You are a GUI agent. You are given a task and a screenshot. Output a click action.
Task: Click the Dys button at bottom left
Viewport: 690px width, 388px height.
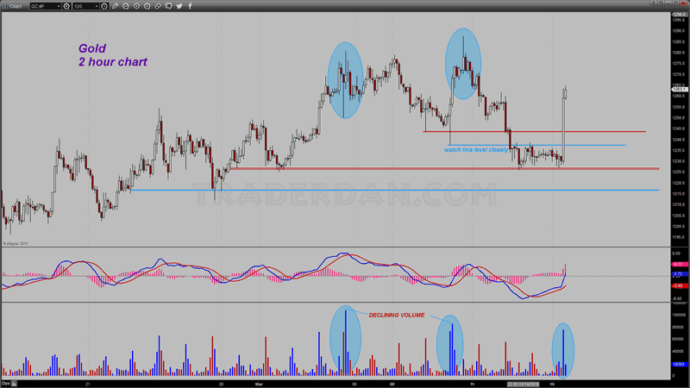[x=6, y=382]
